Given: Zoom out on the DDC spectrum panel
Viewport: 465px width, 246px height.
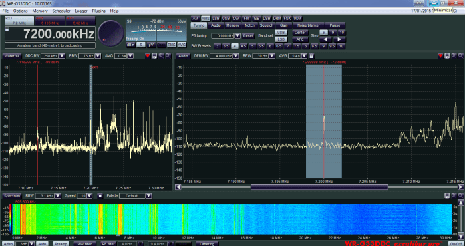Looking at the screenshot, I should click(168, 56).
